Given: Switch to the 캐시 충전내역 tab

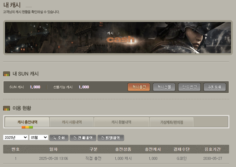Looking at the screenshot, I should [x=27, y=122].
